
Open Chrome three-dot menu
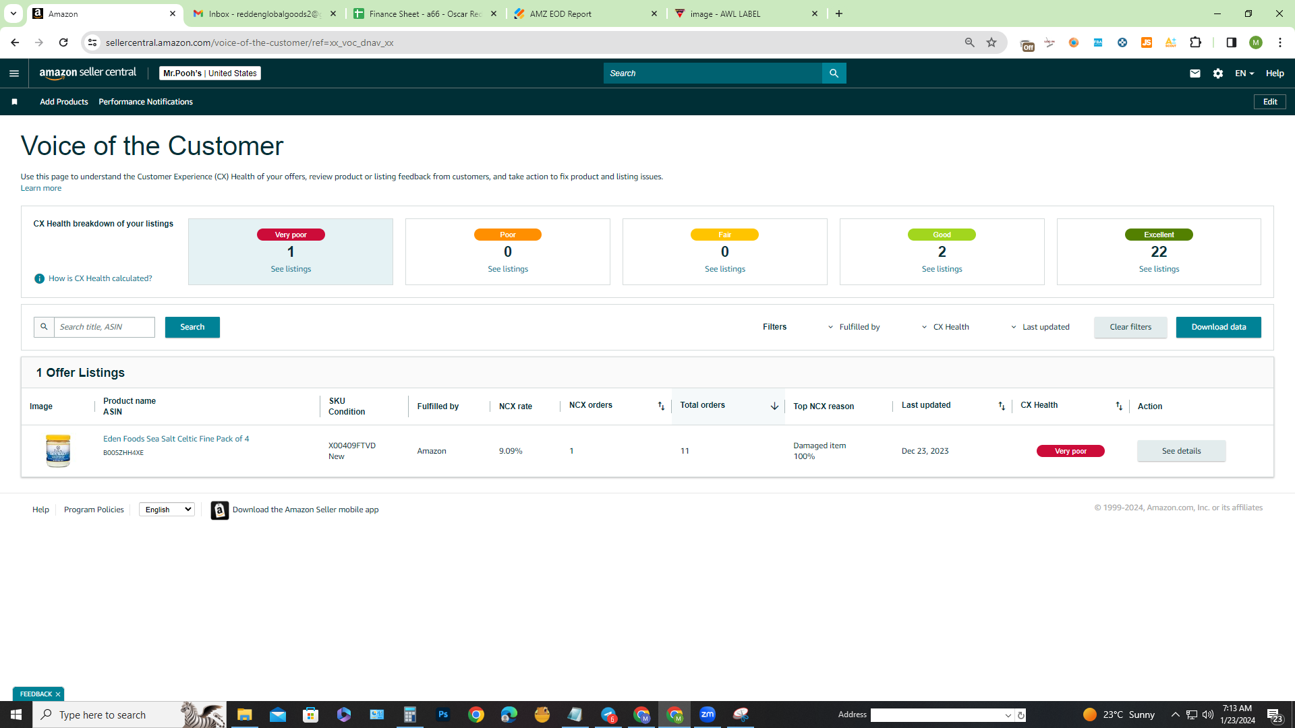click(1280, 42)
